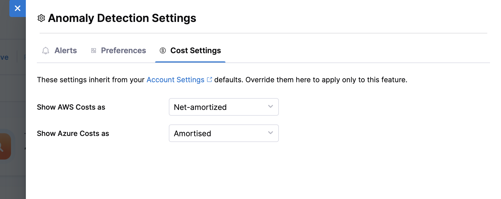Click the chevron arrow in the Net-amortized box
The image size is (501, 199).
pos(271,107)
